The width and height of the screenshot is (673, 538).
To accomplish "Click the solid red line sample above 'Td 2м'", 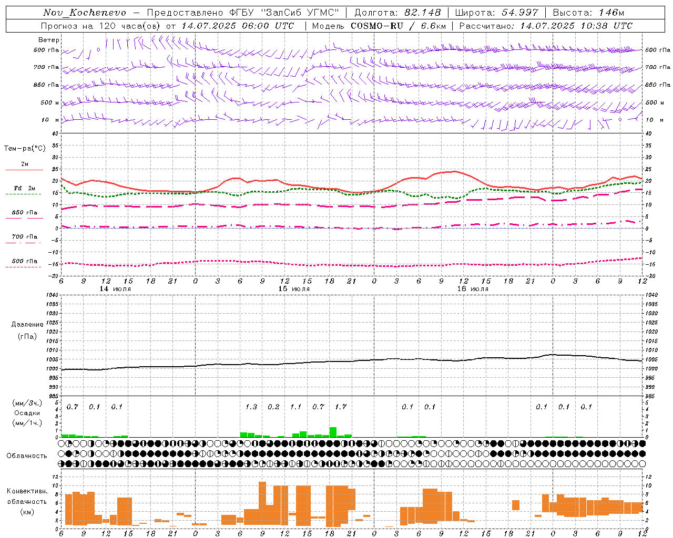I will click(x=24, y=170).
